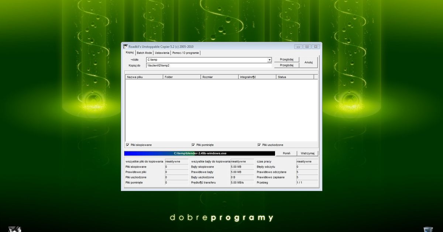Click the 'Prawidłowo zapisane' value 5

[x=307, y=177]
